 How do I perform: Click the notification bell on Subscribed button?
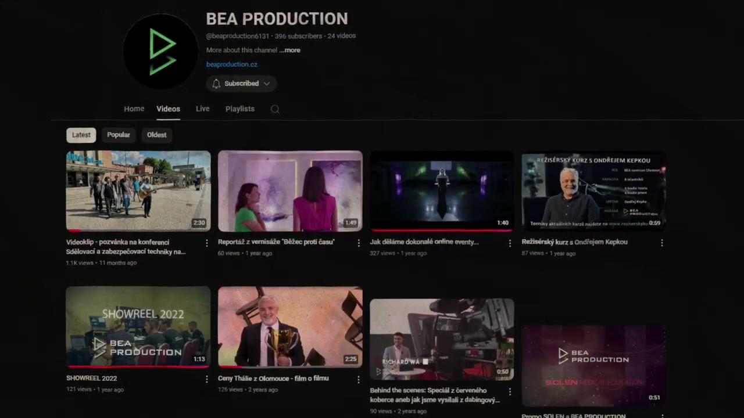[x=216, y=84]
